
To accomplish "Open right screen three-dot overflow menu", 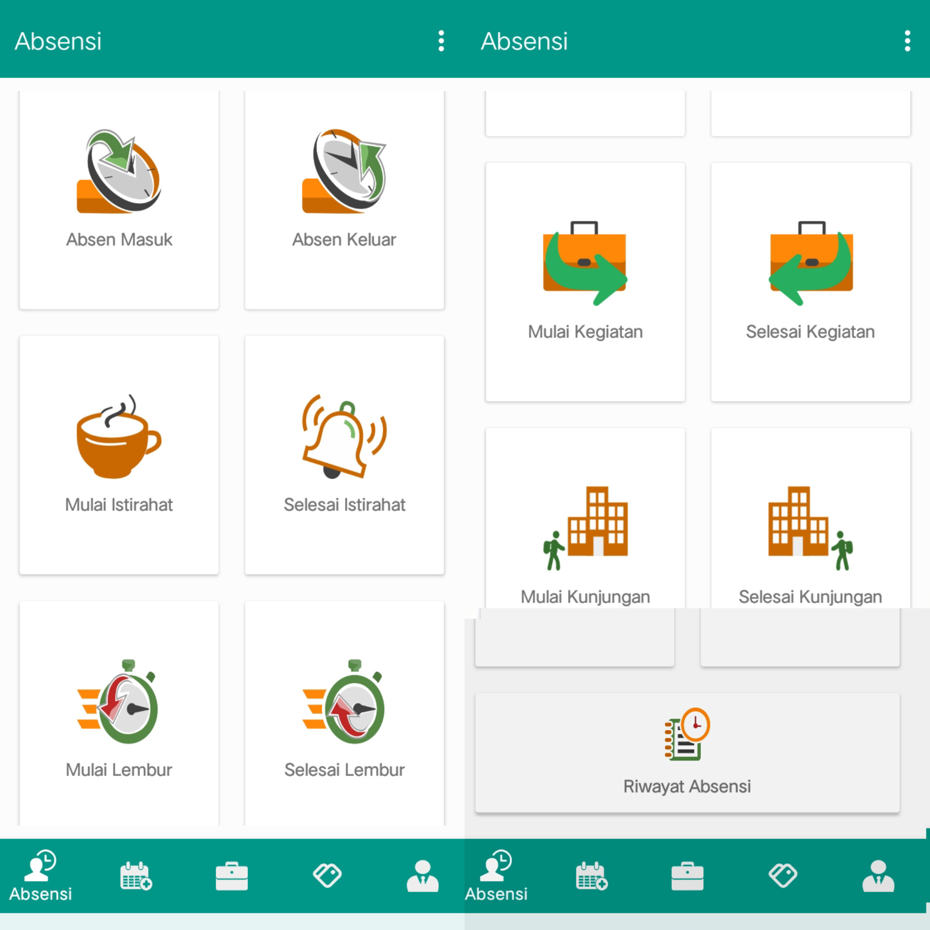I will pyautogui.click(x=907, y=41).
